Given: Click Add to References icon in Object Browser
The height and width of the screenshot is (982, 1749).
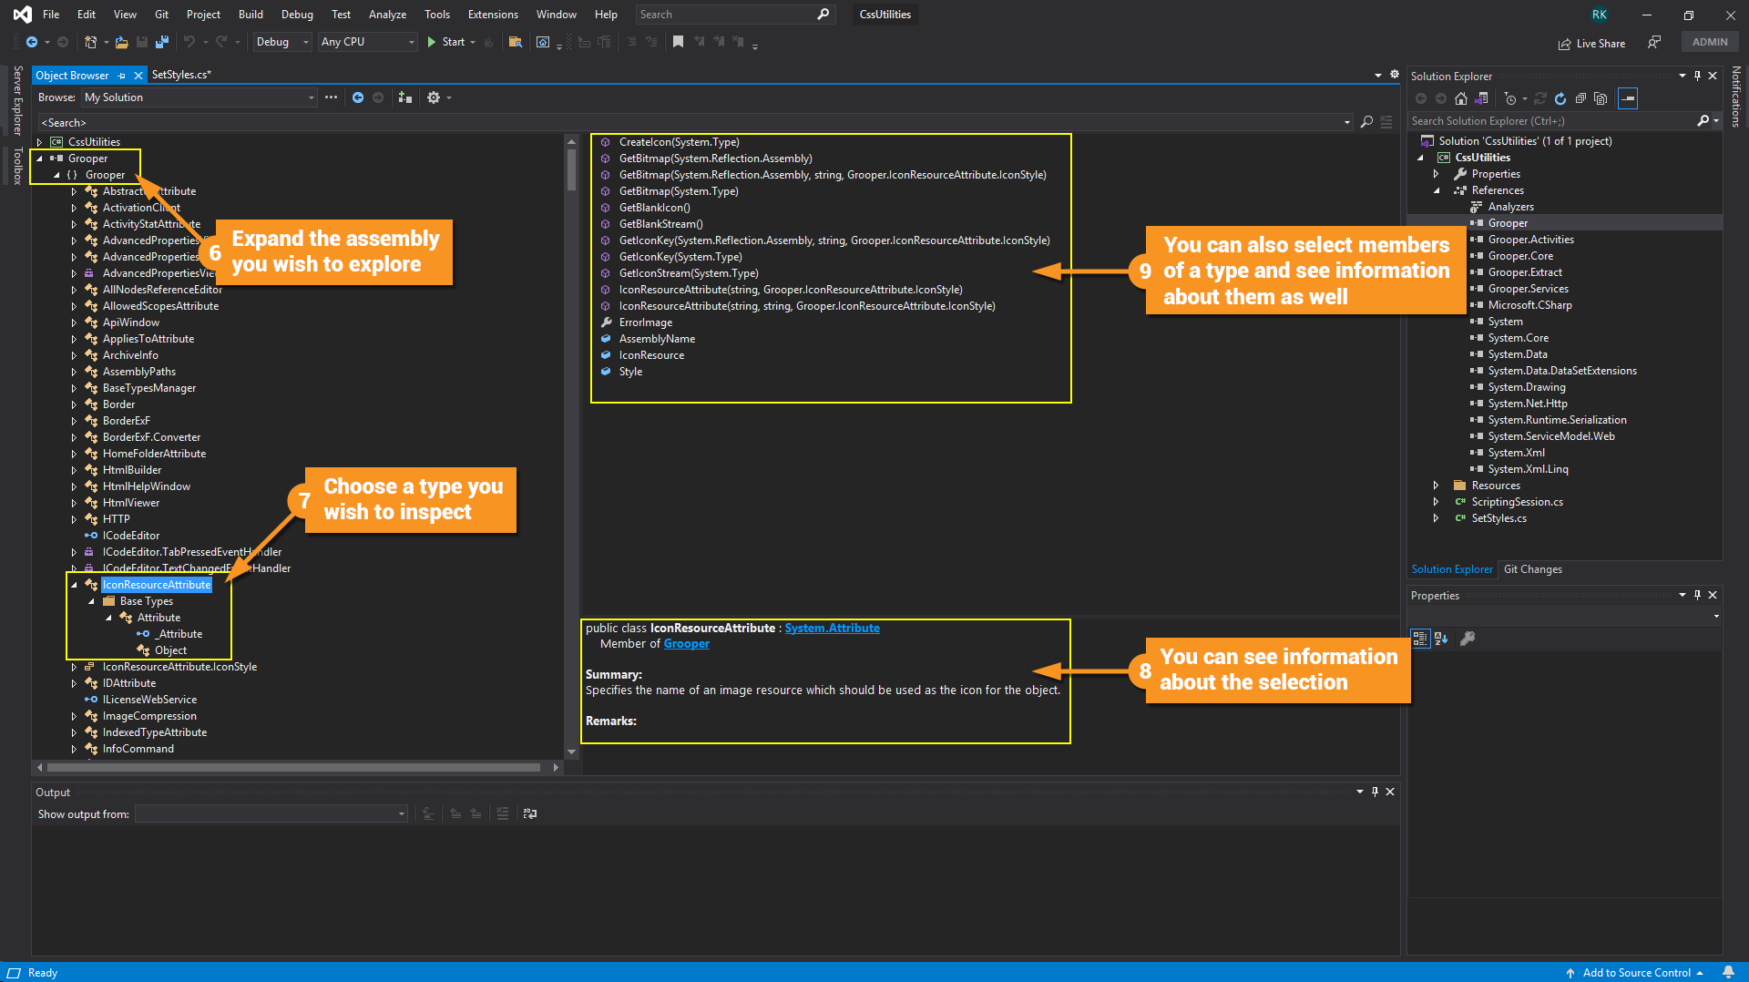Looking at the screenshot, I should [x=405, y=97].
